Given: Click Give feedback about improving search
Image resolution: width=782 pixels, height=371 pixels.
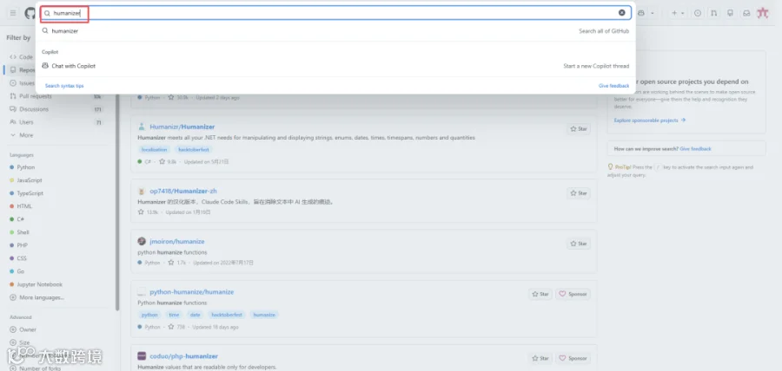Looking at the screenshot, I should 695,149.
